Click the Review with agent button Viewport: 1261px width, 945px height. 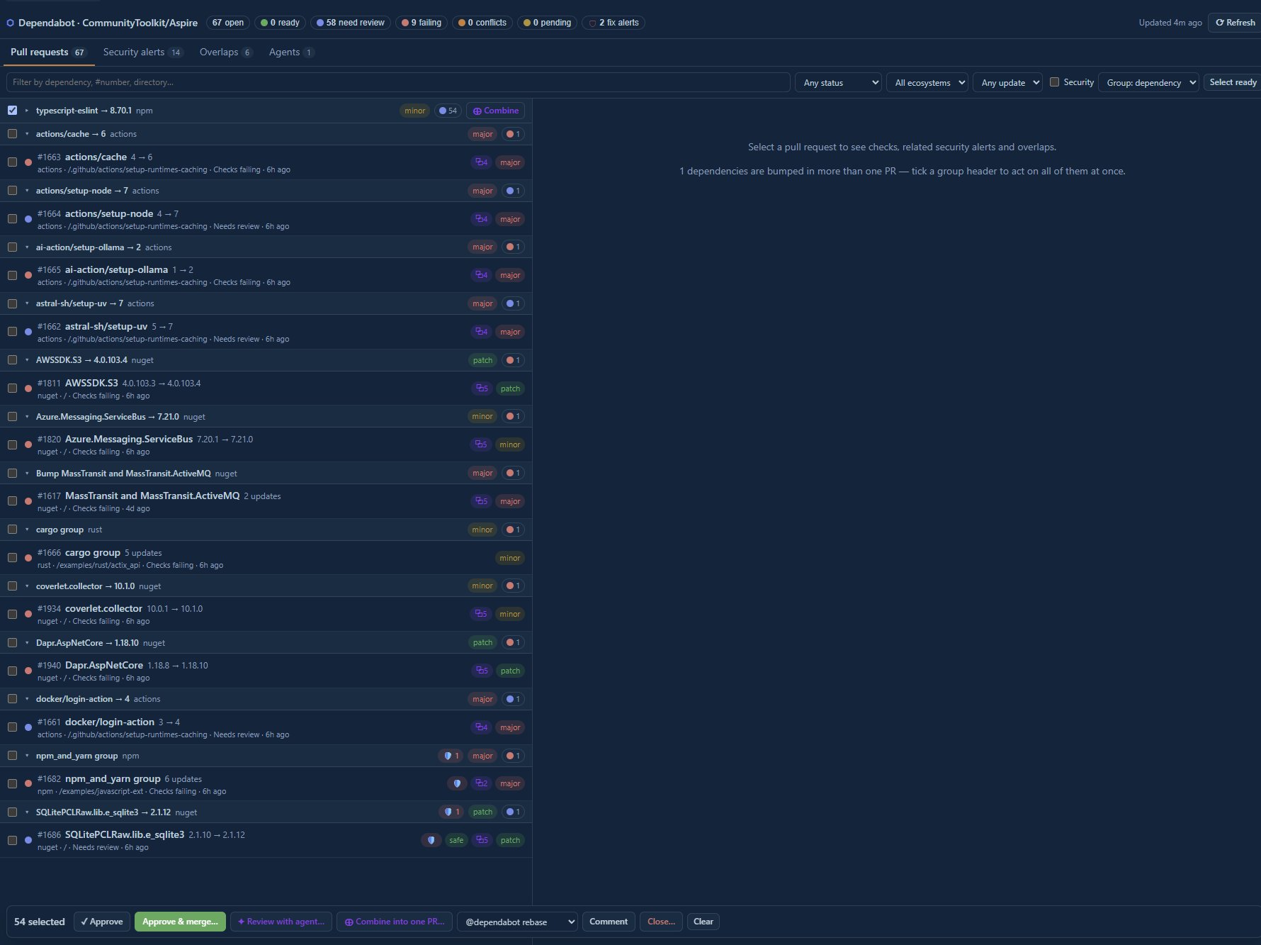point(281,922)
